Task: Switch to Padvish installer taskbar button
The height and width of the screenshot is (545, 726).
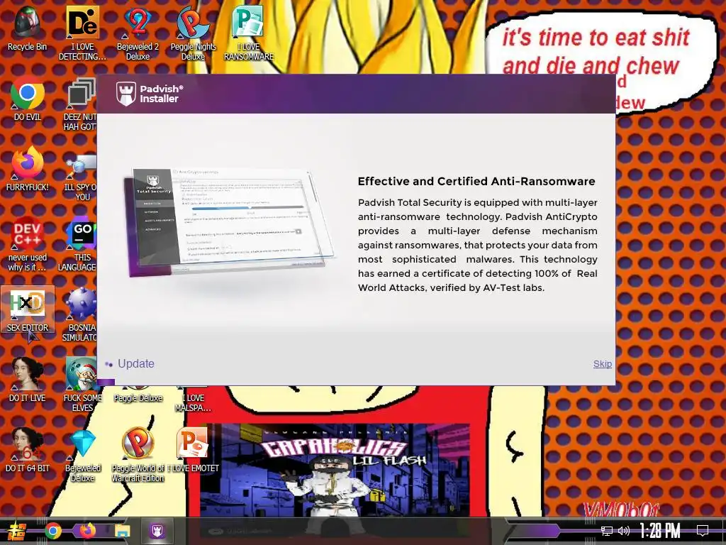Action: pyautogui.click(x=157, y=531)
